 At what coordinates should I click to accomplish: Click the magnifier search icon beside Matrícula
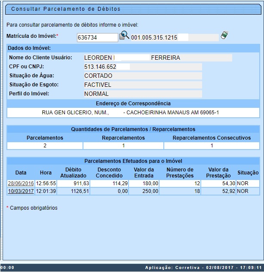tap(124, 36)
